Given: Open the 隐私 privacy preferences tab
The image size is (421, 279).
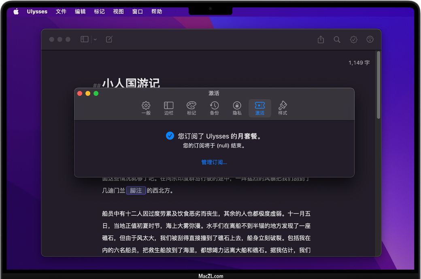Looking at the screenshot, I should coord(237,108).
